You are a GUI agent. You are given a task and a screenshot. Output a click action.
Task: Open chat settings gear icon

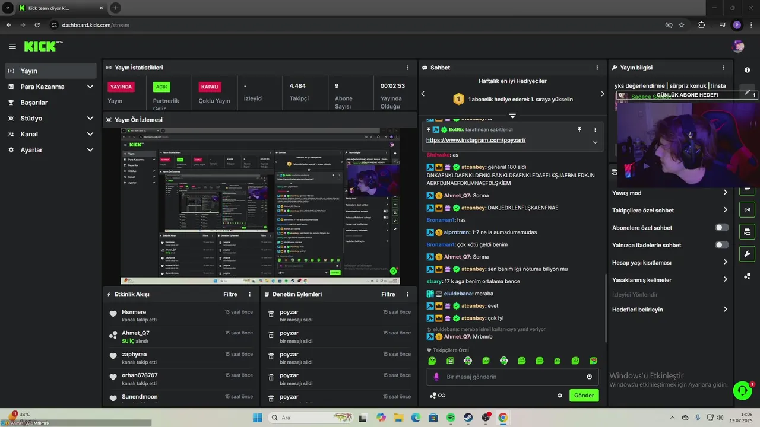[559, 396]
